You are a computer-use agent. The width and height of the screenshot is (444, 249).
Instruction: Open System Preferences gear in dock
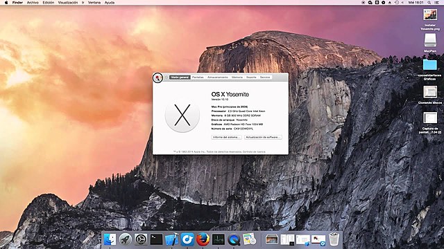tap(141, 239)
